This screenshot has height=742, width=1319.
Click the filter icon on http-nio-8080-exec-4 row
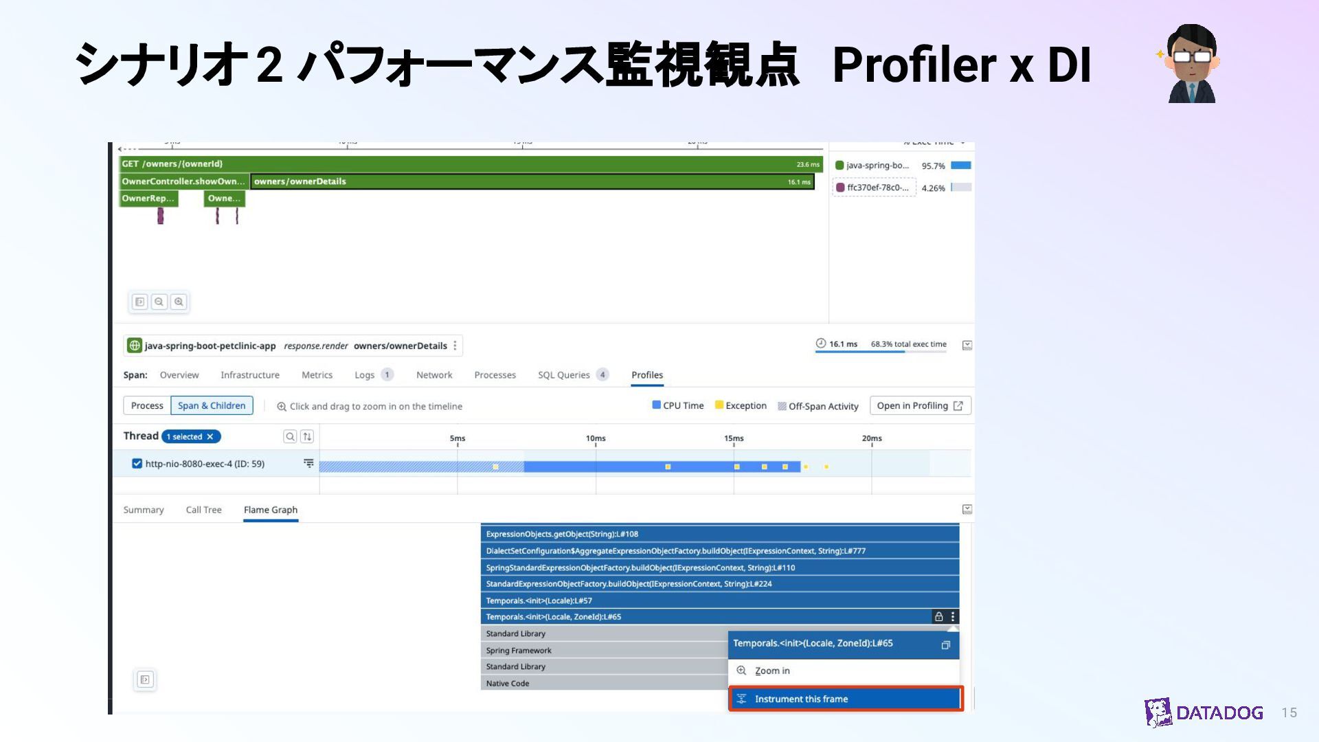[x=308, y=464]
